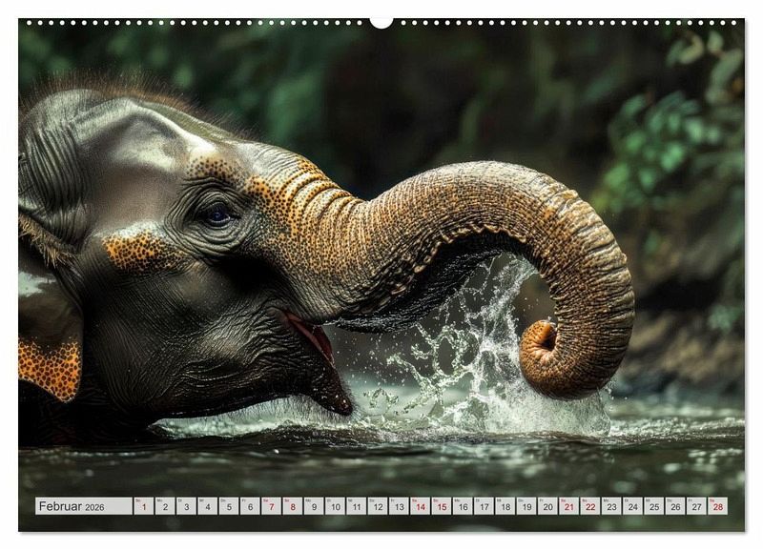Choose day 4 in the calendar strip
The image size is (763, 550).
[x=207, y=506]
